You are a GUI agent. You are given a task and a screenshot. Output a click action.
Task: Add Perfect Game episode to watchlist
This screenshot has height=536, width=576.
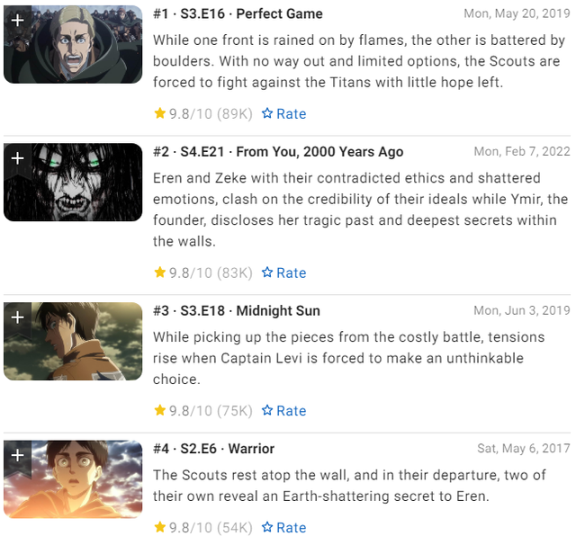pyautogui.click(x=17, y=20)
